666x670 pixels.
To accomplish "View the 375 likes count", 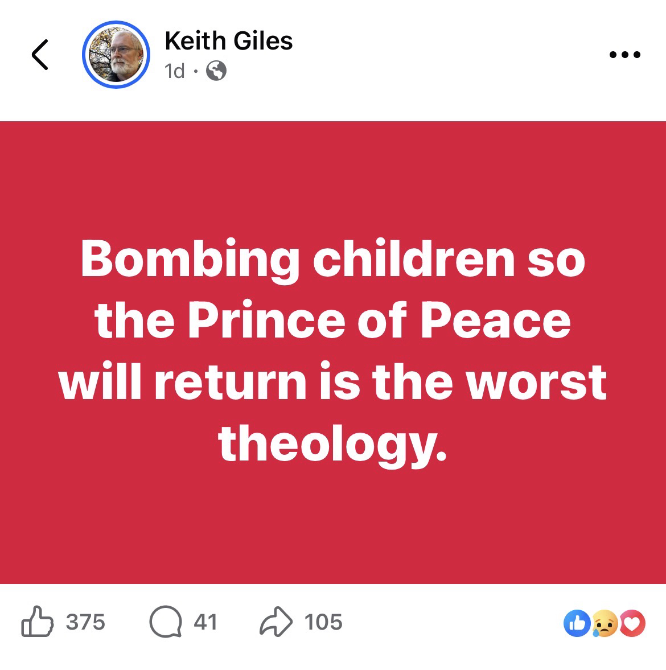I will [85, 622].
